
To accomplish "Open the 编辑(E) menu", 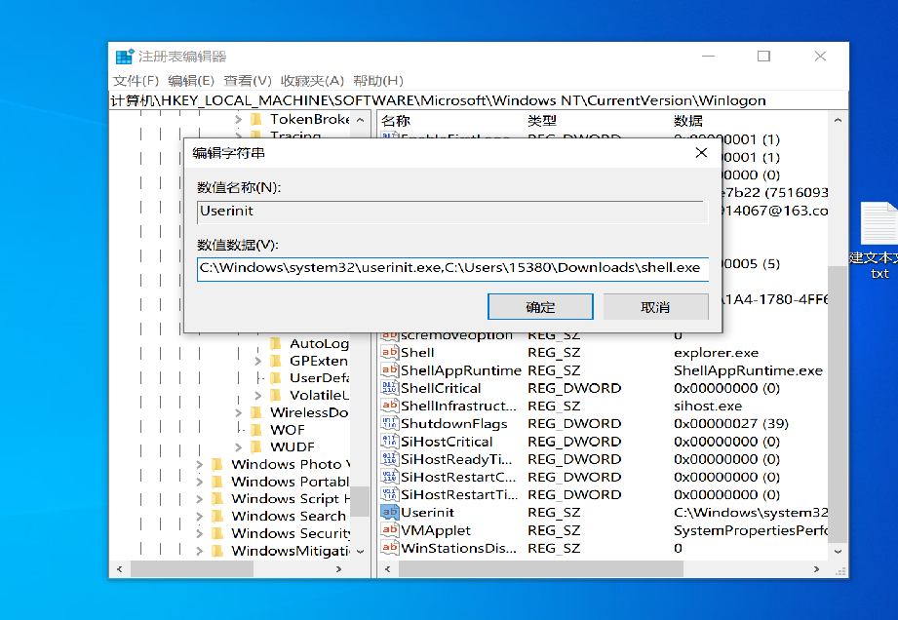I will [191, 81].
